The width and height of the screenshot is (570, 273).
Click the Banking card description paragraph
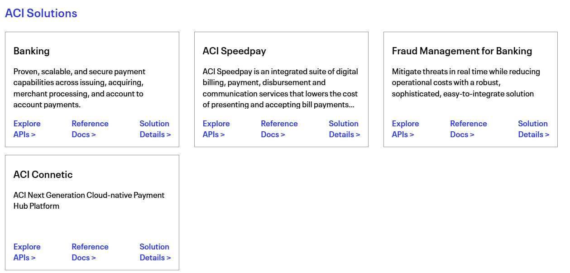[x=79, y=88]
